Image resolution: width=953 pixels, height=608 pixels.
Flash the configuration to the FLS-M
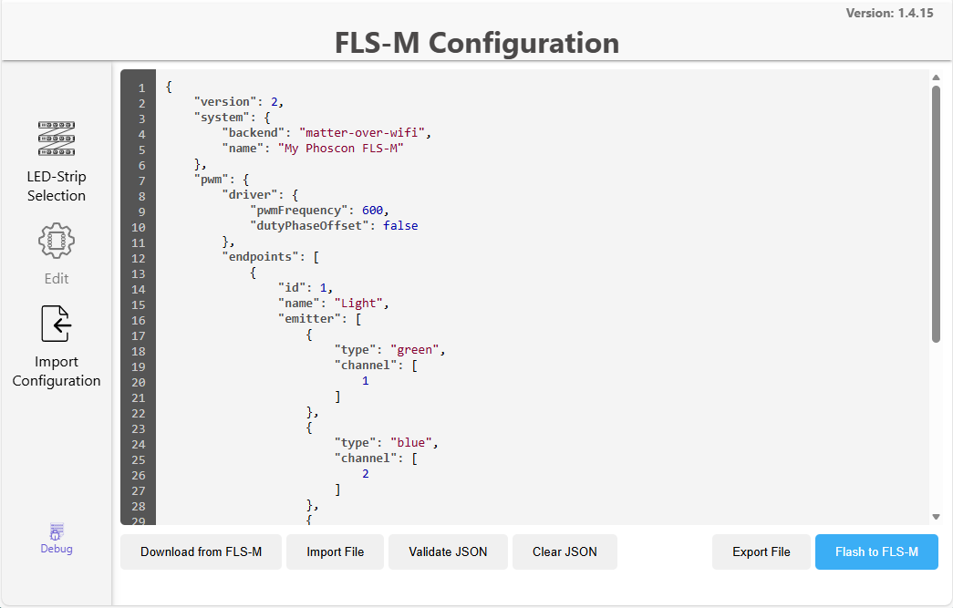[x=876, y=551]
